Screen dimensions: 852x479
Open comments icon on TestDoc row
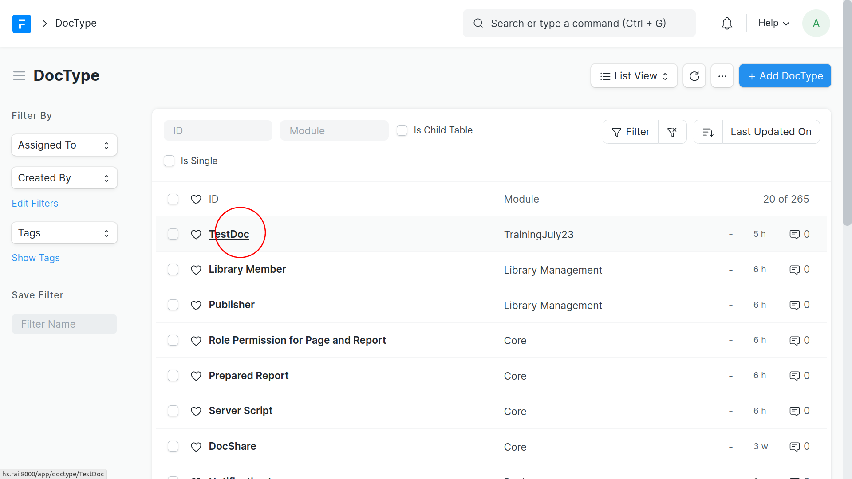tap(794, 234)
